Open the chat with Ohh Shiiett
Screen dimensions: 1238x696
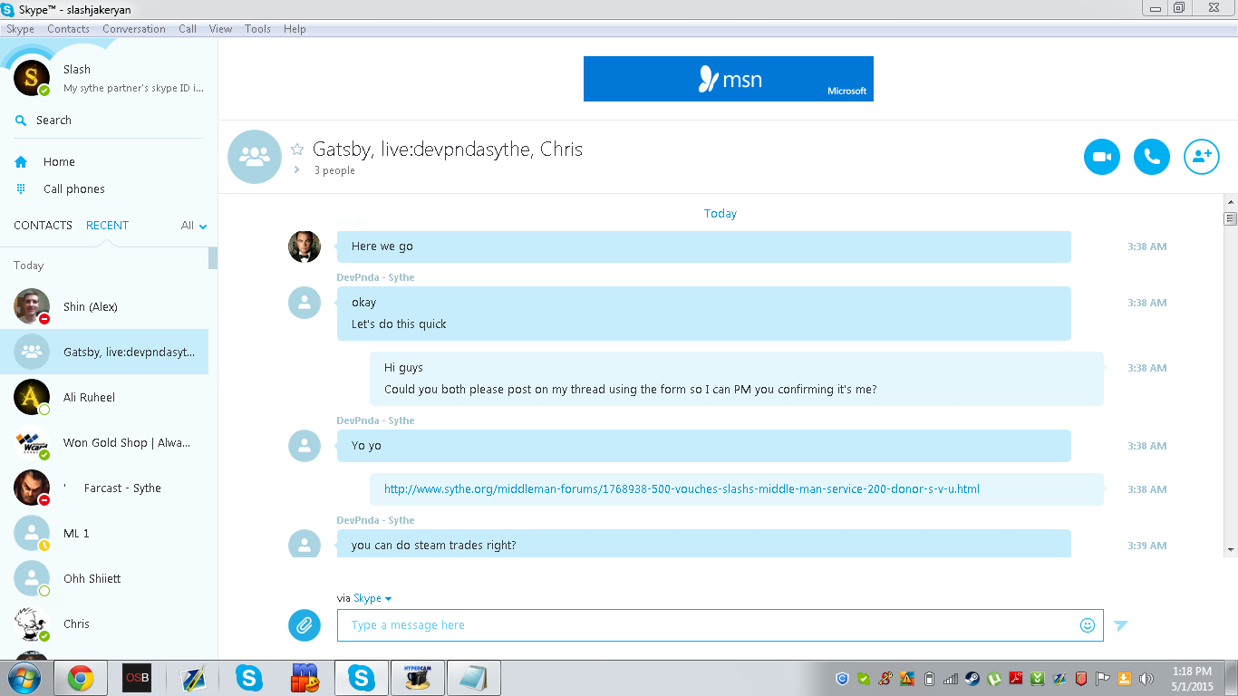pyautogui.click(x=104, y=578)
